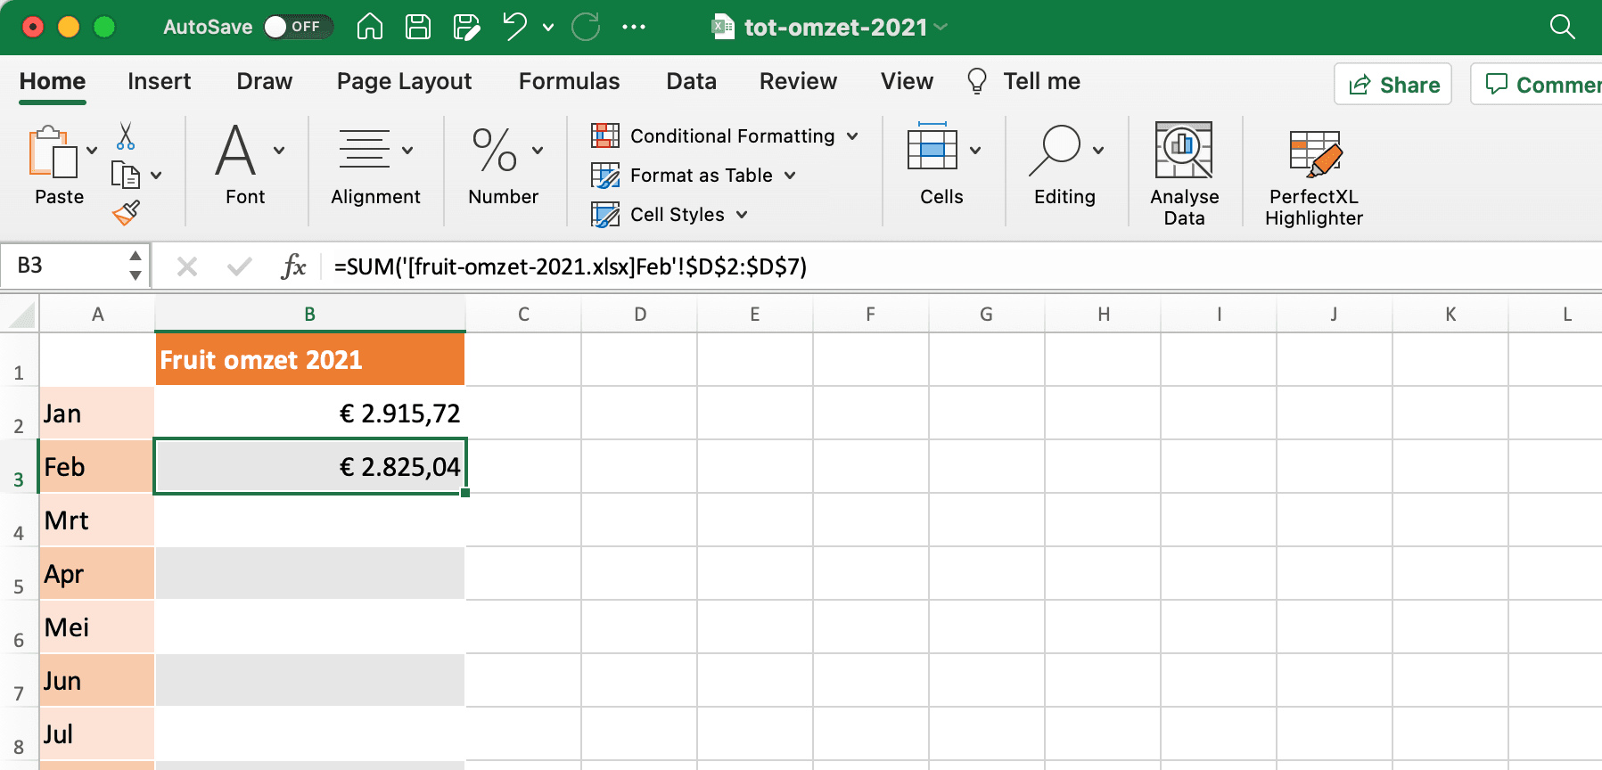Select cell with € 2.915,72
The width and height of the screenshot is (1602, 770).
310,413
